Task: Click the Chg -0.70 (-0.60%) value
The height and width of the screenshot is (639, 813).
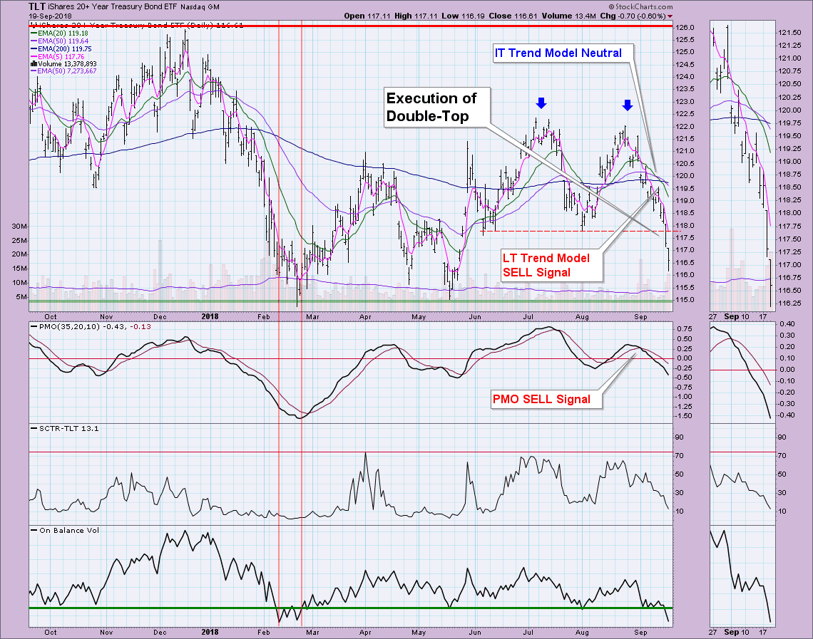Action: [633, 16]
